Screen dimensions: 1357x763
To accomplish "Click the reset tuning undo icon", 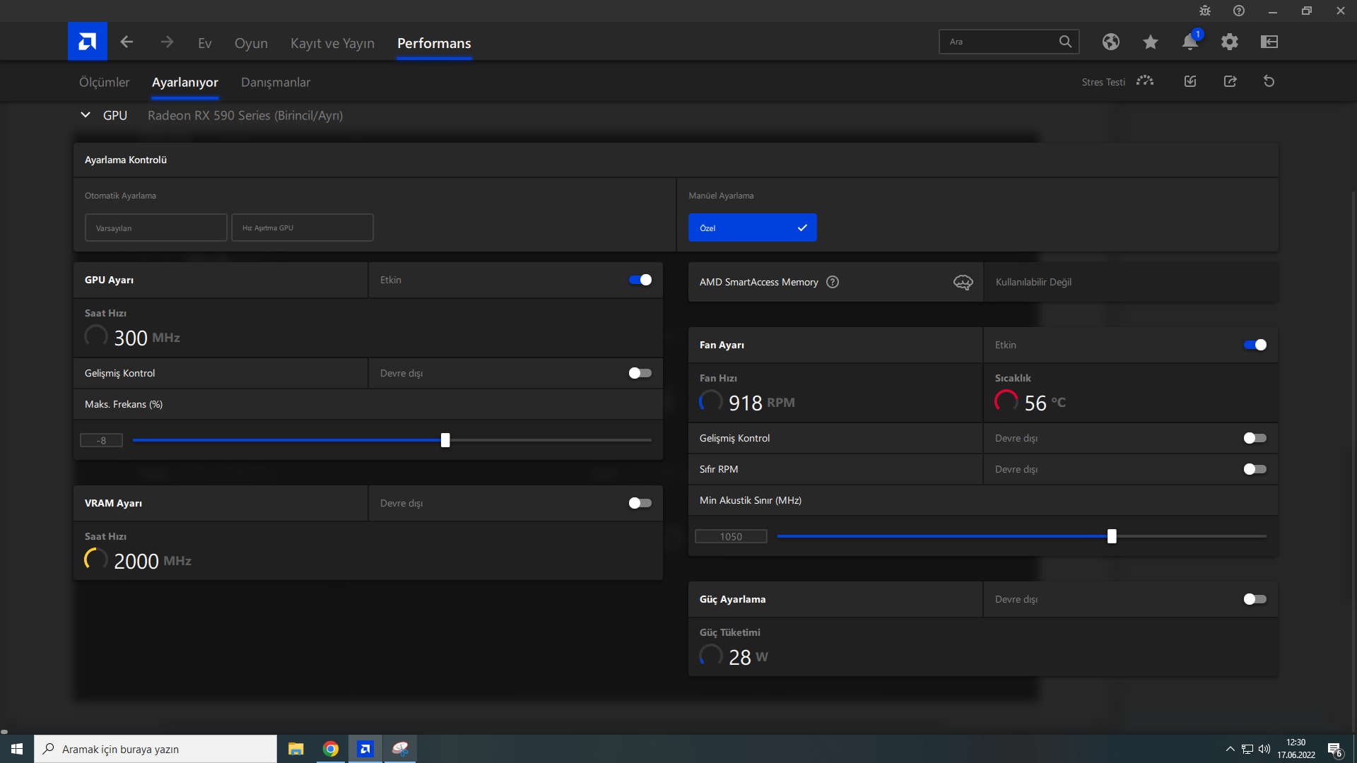I will (1269, 82).
